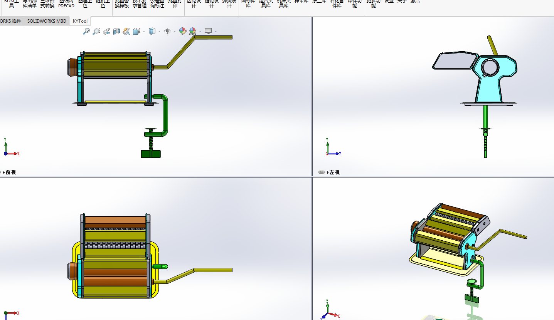Launch 三维格式转换 tool
This screenshot has width=554, height=320.
click(x=47, y=3)
